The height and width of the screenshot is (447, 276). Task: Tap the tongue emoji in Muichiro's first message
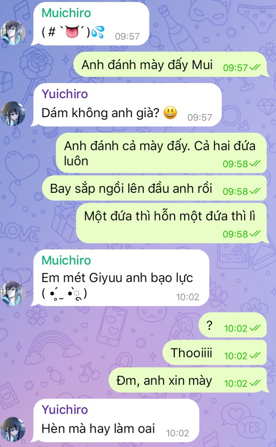(72, 32)
